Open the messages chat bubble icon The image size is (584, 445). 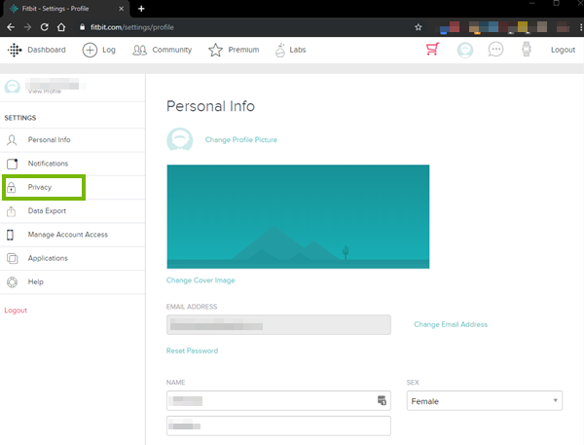coord(495,50)
